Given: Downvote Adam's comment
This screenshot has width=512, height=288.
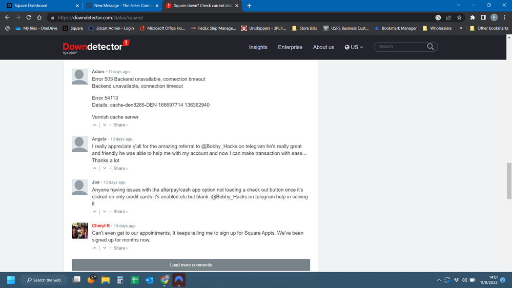Looking at the screenshot, I should (x=105, y=125).
